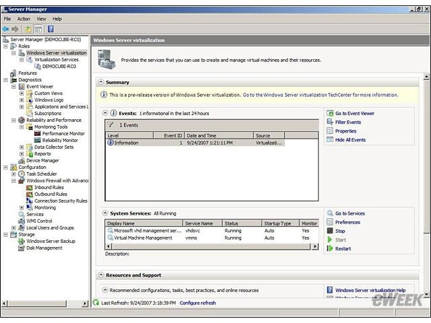This screenshot has height=323, width=431.
Task: Click the Go to Event Viewer icon
Action: pos(330,113)
